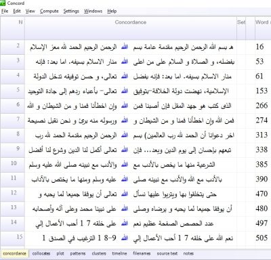Click the blue search word in row 2
This screenshot has width=271, height=260.
tap(125, 47)
